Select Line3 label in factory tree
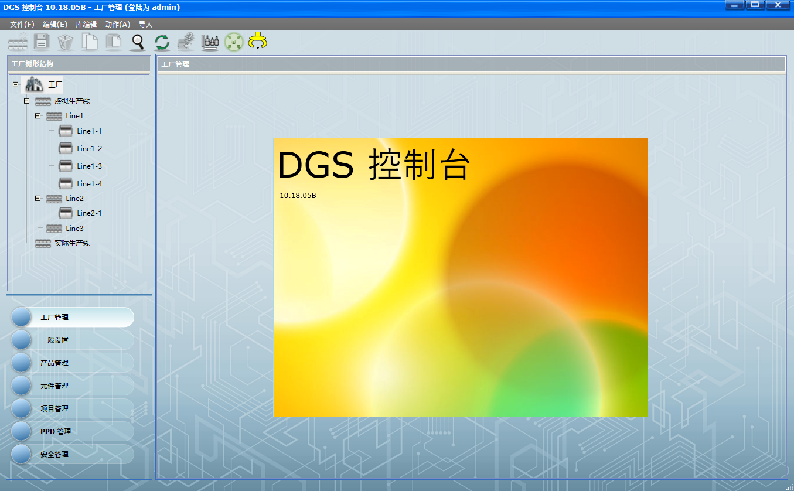 pyautogui.click(x=74, y=229)
